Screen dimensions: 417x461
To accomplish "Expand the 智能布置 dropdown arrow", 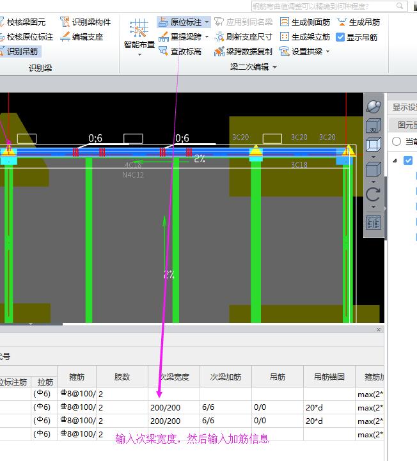I will point(139,55).
